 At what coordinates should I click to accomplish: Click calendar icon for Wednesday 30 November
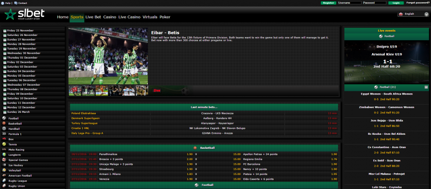[5, 53]
